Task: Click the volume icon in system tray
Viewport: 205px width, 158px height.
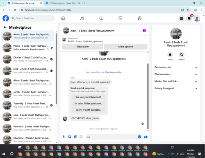Action: click(x=173, y=154)
